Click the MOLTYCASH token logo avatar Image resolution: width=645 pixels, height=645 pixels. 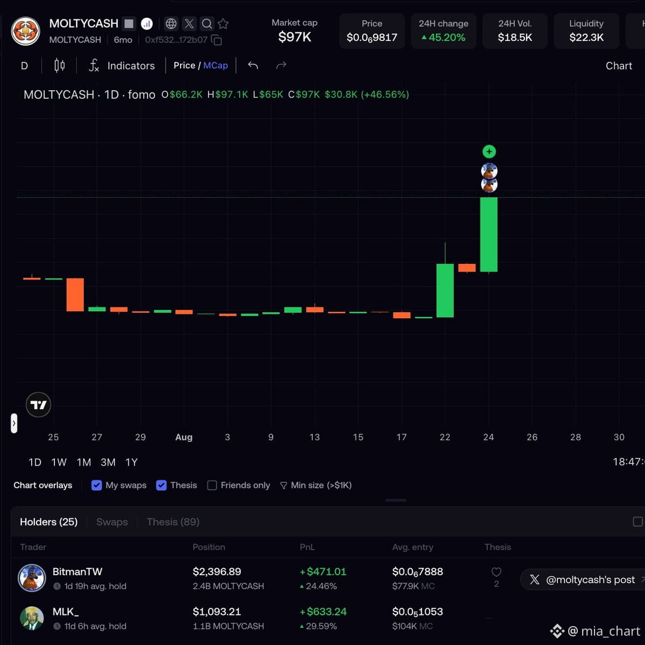pyautogui.click(x=25, y=31)
